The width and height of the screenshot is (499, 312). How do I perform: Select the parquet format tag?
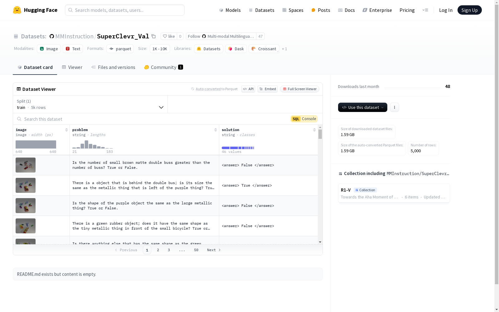pos(120,49)
